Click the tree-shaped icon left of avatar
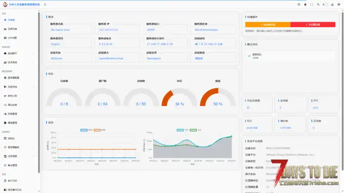The image size is (344, 193). (x=332, y=4)
